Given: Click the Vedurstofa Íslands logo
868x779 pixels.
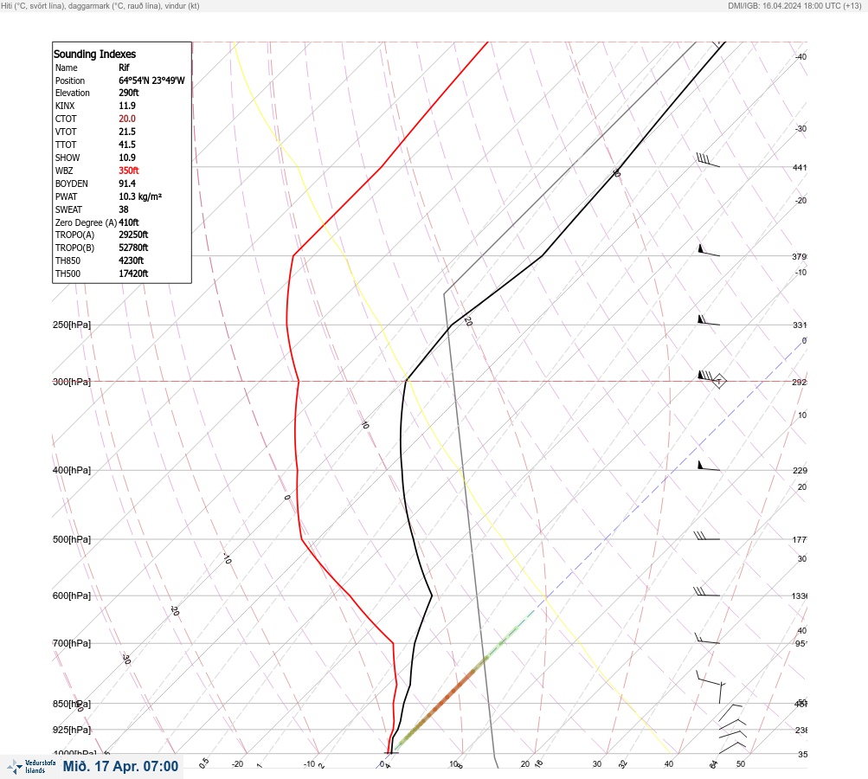Looking at the screenshot, I should (x=31, y=766).
